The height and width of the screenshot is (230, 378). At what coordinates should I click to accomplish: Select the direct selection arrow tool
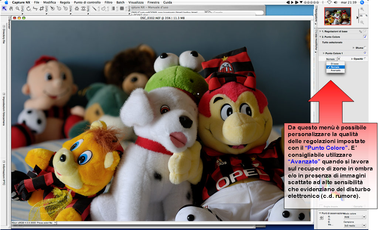coord(4,9)
